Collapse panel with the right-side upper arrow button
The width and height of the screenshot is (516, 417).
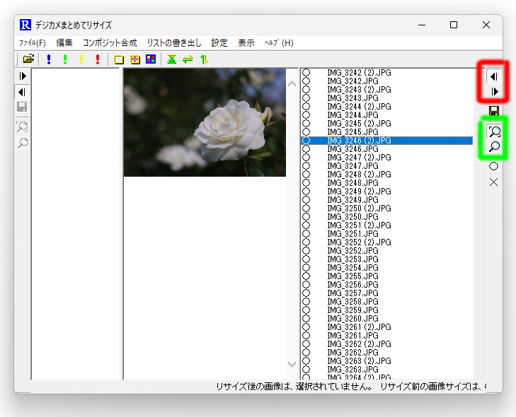[493, 76]
